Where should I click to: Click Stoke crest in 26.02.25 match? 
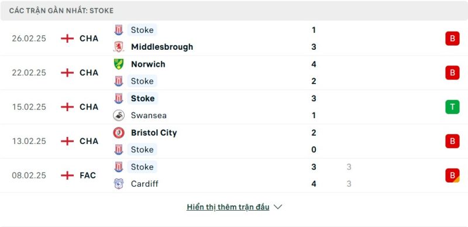coord(119,30)
